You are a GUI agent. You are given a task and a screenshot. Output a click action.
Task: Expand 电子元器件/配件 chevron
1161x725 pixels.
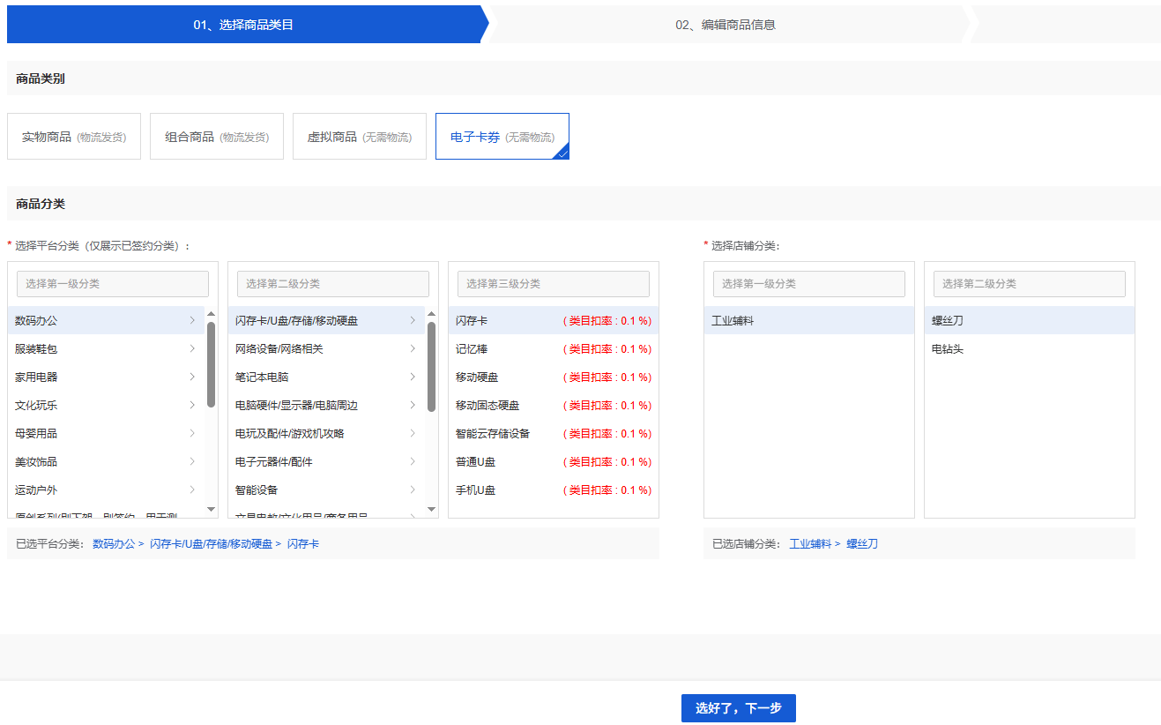(413, 461)
